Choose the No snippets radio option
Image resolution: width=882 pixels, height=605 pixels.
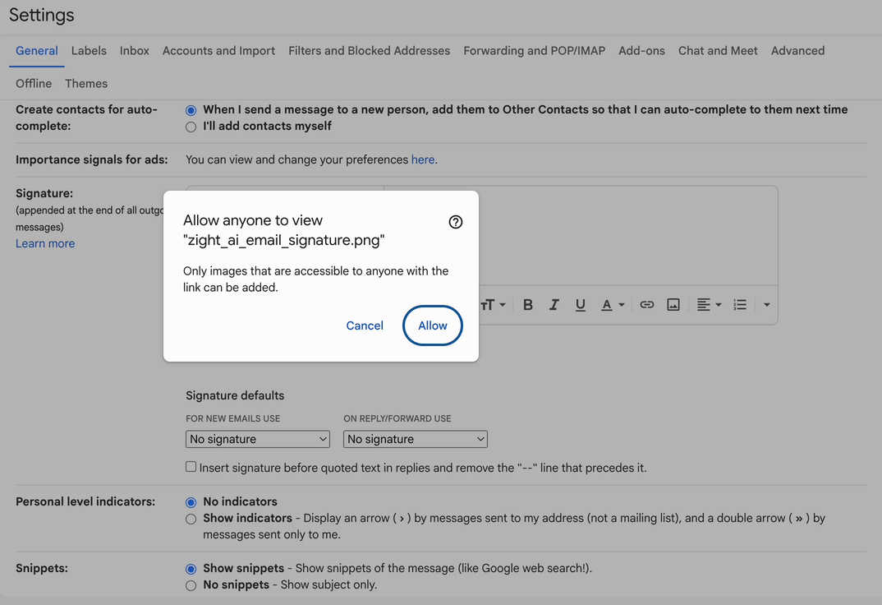(x=191, y=585)
